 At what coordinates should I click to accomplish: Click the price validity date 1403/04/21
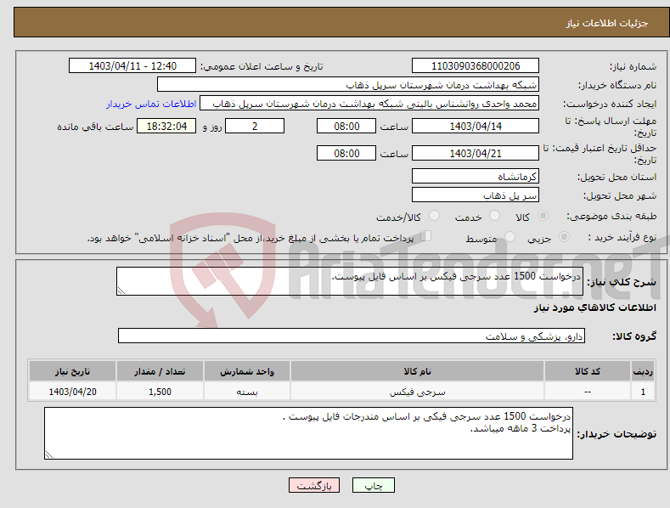click(x=476, y=153)
